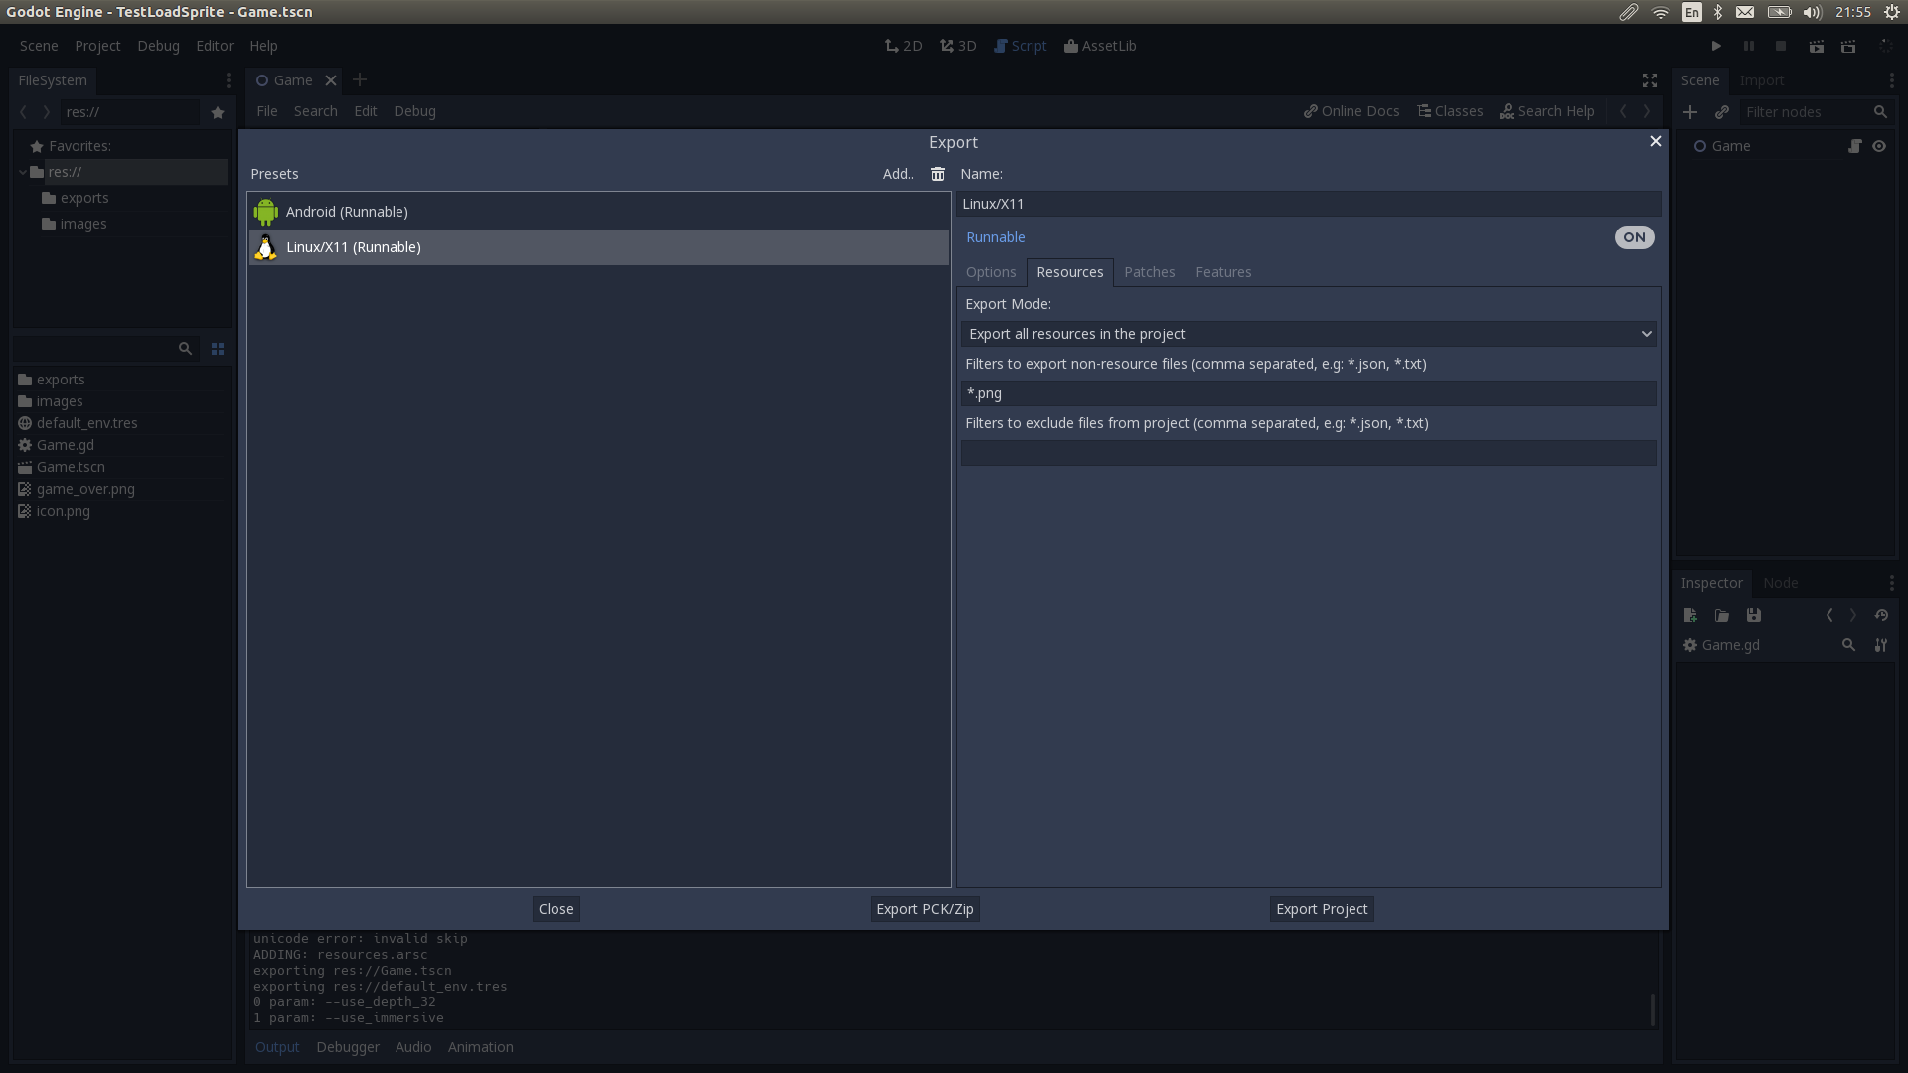Toggle the Runnable switch for Linux/X11
1908x1073 pixels.
[1633, 237]
